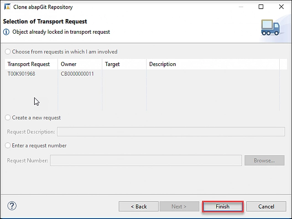Click the help question mark icon
This screenshot has height=219, width=292.
point(12,206)
